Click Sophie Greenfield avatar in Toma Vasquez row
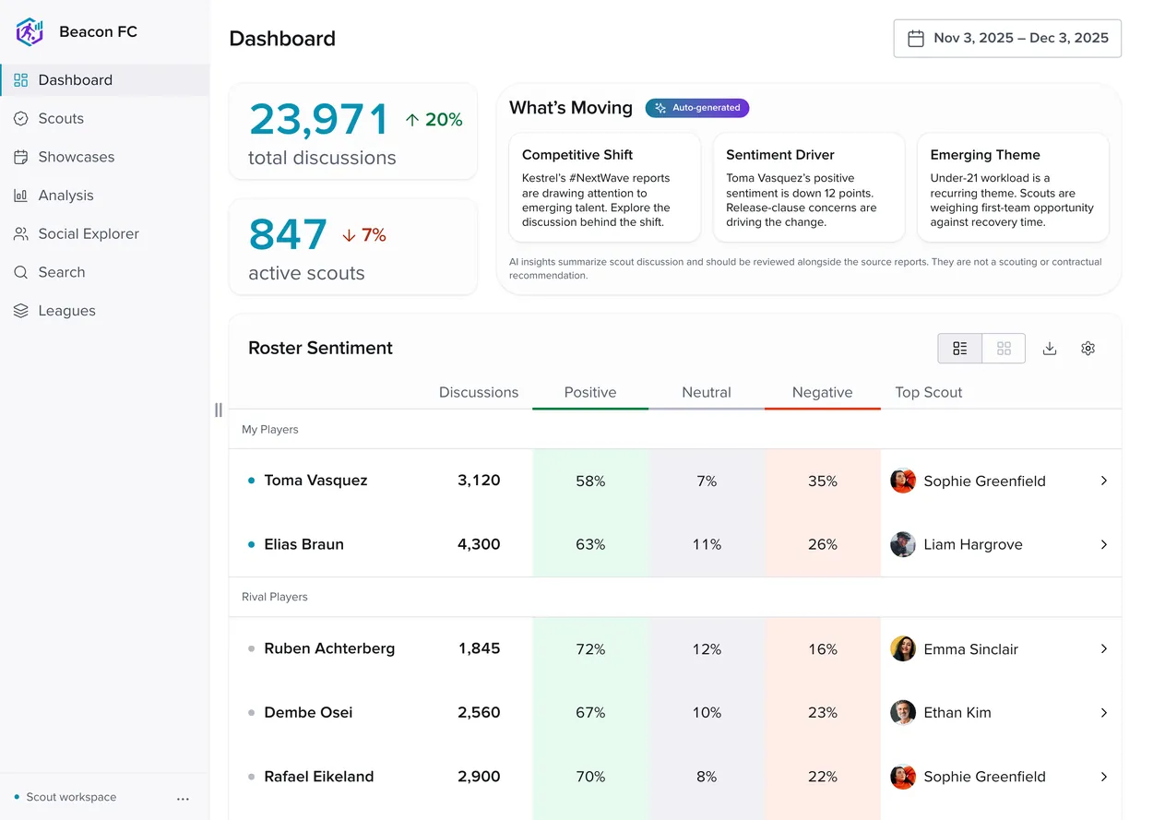The image size is (1153, 820). tap(903, 481)
